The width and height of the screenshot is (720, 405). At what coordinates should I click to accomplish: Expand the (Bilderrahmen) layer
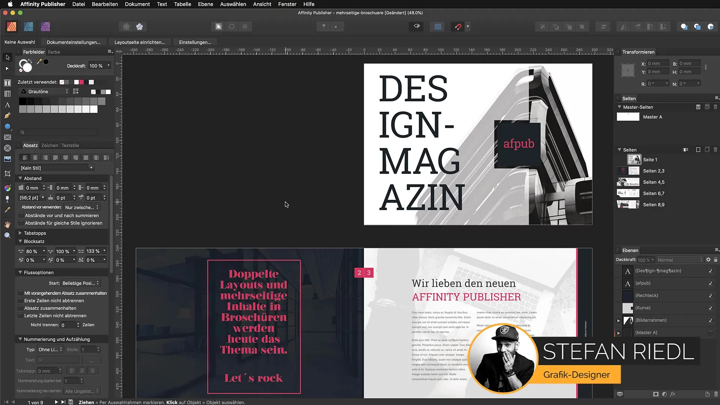coord(618,321)
